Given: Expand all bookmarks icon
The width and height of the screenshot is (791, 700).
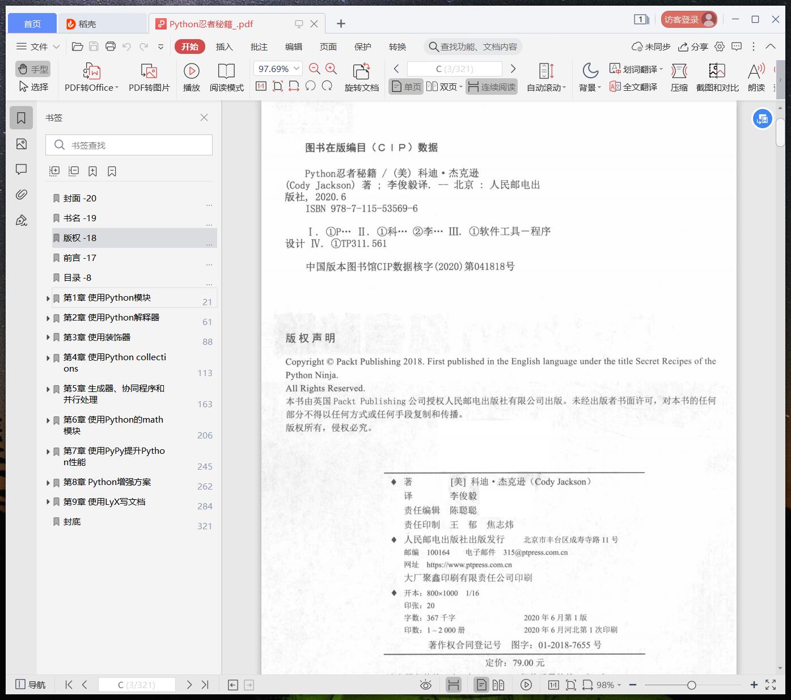Looking at the screenshot, I should pos(54,171).
